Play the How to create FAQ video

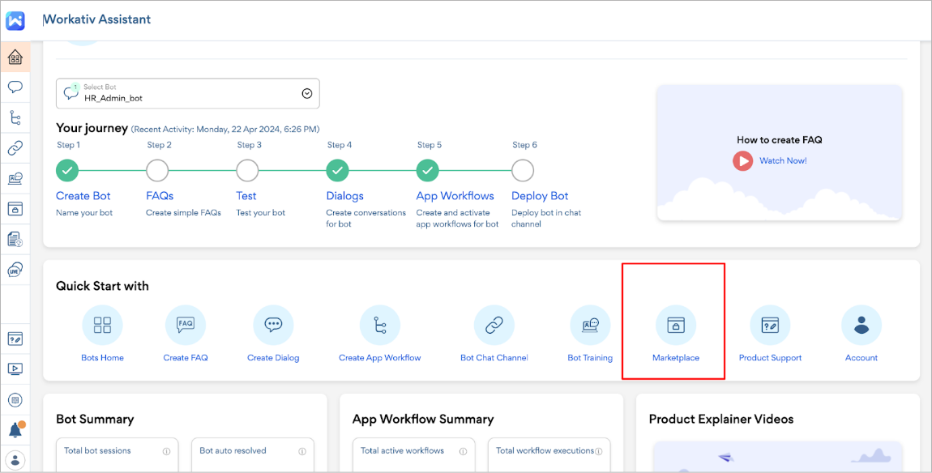[742, 160]
